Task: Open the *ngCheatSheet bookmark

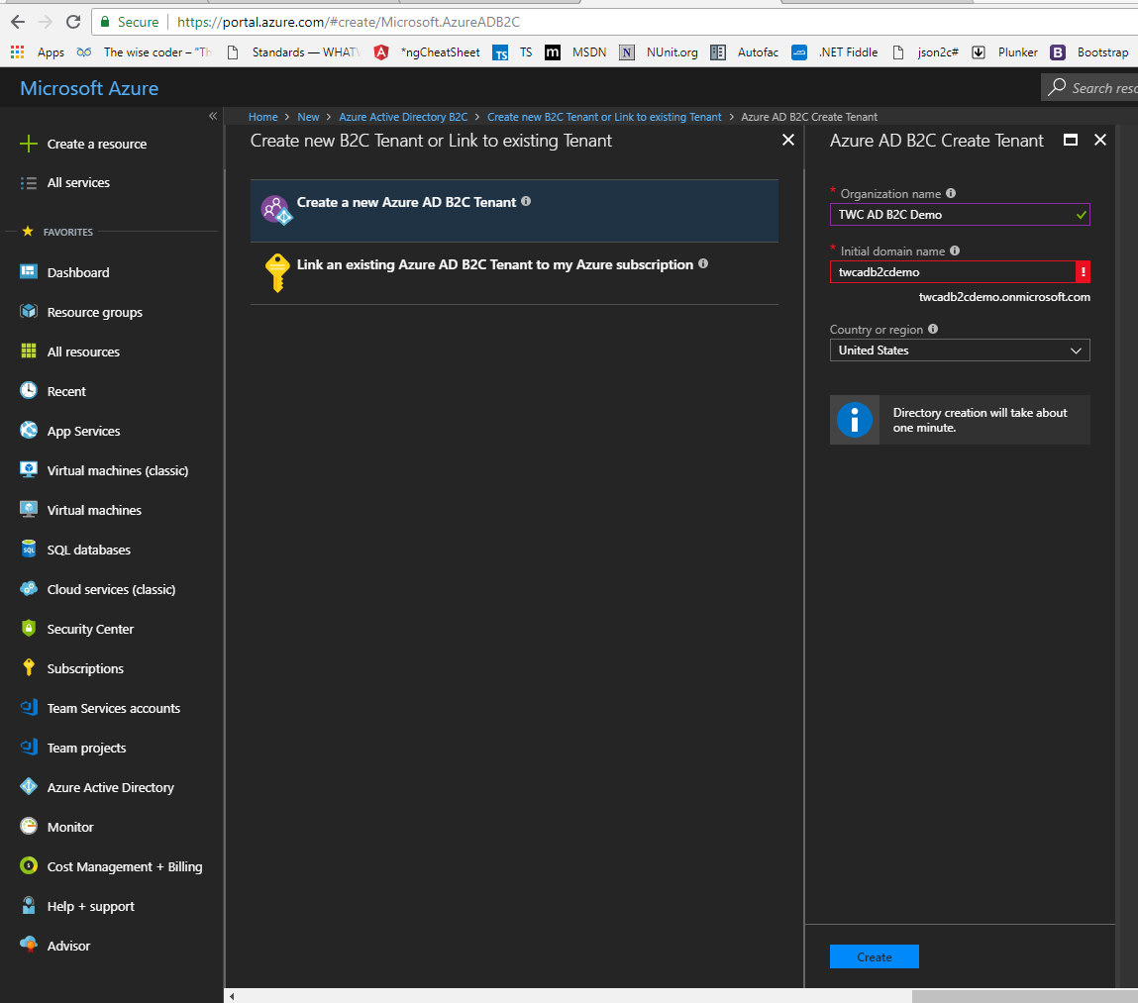Action: [427, 52]
